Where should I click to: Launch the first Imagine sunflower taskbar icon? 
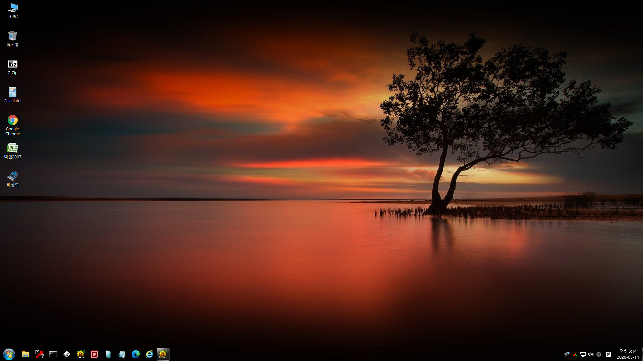coord(81,354)
